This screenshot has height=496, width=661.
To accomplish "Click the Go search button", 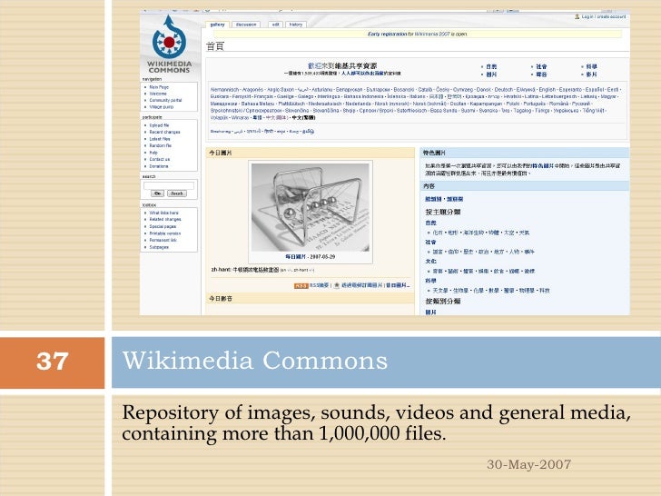I will tap(157, 193).
